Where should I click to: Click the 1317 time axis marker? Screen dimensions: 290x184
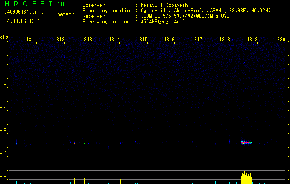(197, 40)
